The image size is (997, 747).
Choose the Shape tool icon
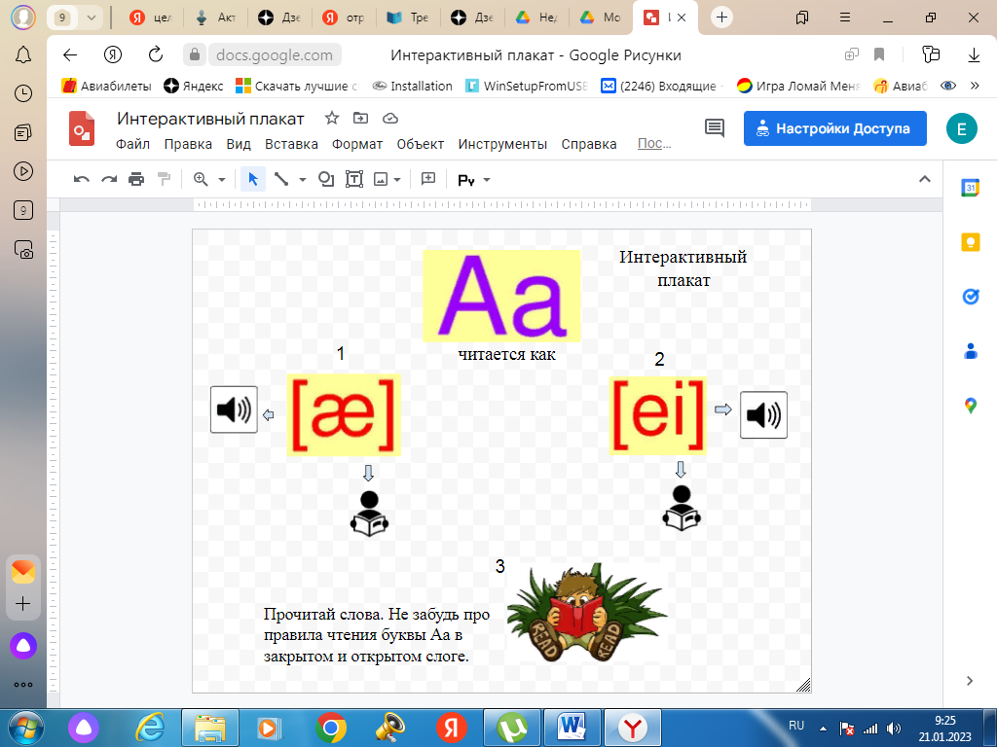(x=326, y=179)
